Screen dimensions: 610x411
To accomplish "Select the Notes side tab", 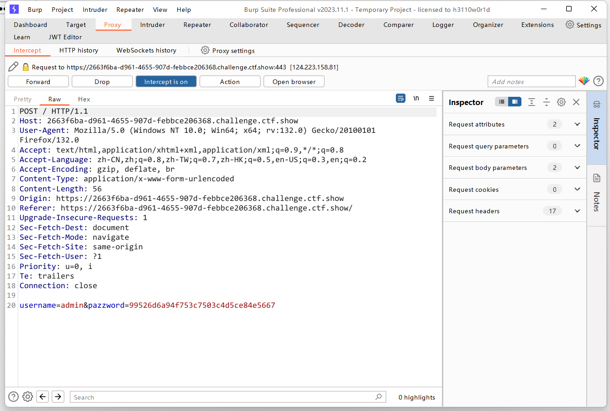I will point(596,195).
